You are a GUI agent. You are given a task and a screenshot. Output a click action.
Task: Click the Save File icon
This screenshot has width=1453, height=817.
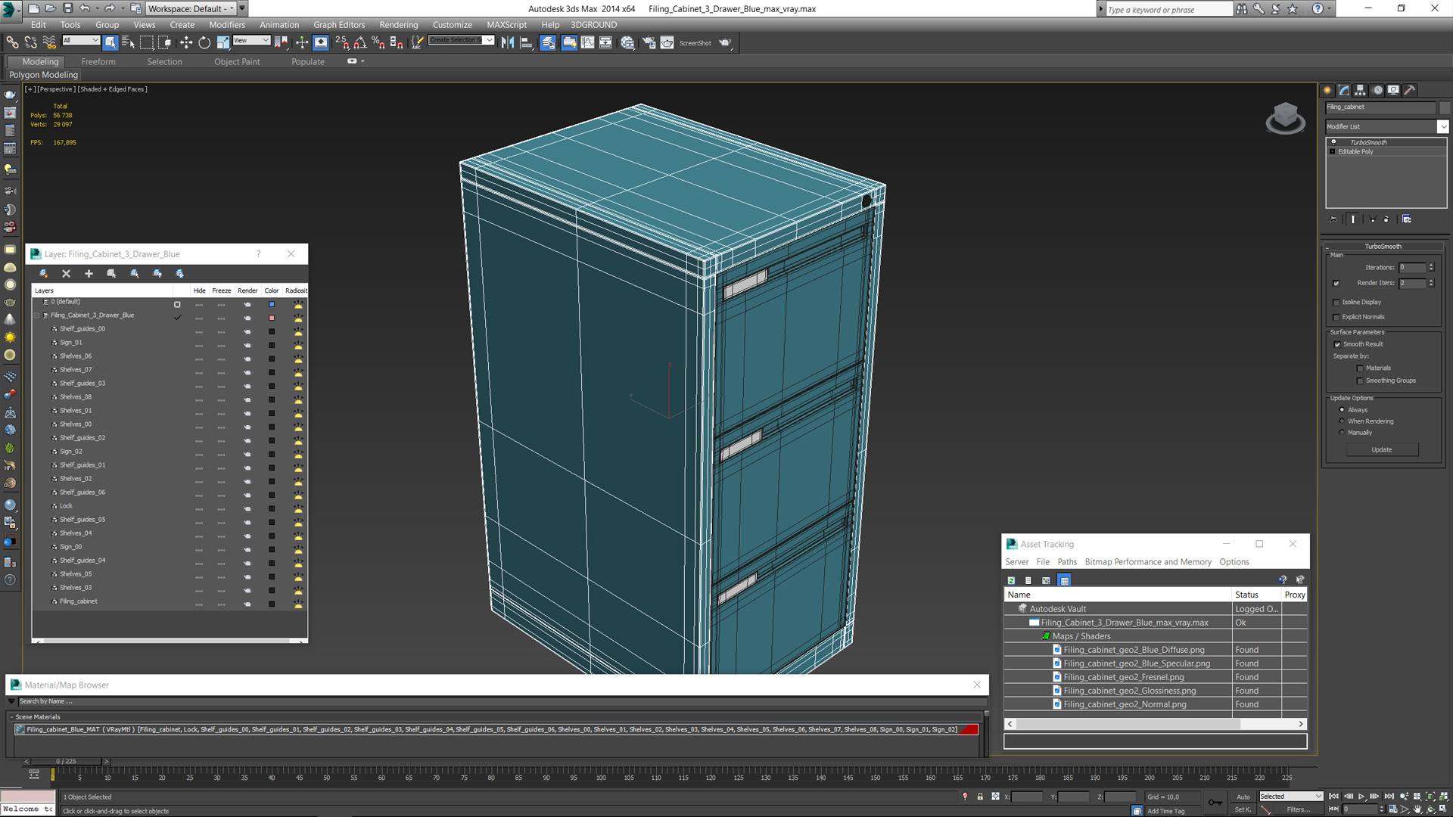pyautogui.click(x=67, y=8)
